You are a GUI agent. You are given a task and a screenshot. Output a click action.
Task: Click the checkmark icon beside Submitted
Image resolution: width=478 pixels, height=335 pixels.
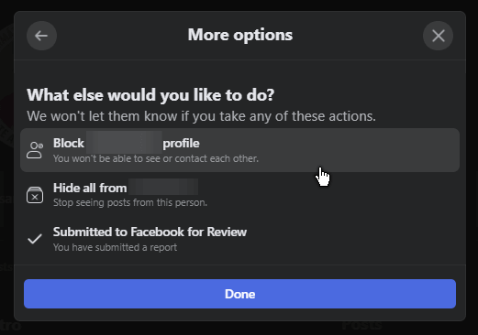click(35, 239)
